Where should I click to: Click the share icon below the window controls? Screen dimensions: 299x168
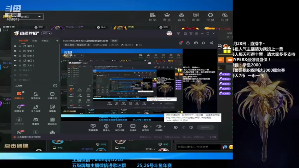[211, 43]
